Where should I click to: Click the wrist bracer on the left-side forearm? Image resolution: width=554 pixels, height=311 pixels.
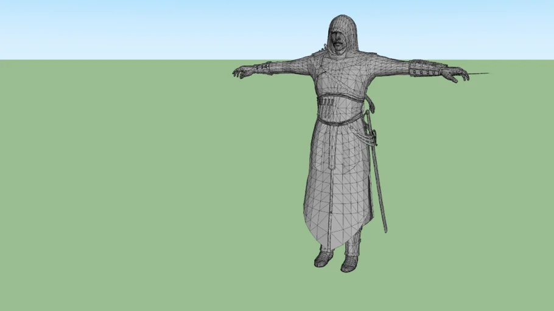point(264,68)
